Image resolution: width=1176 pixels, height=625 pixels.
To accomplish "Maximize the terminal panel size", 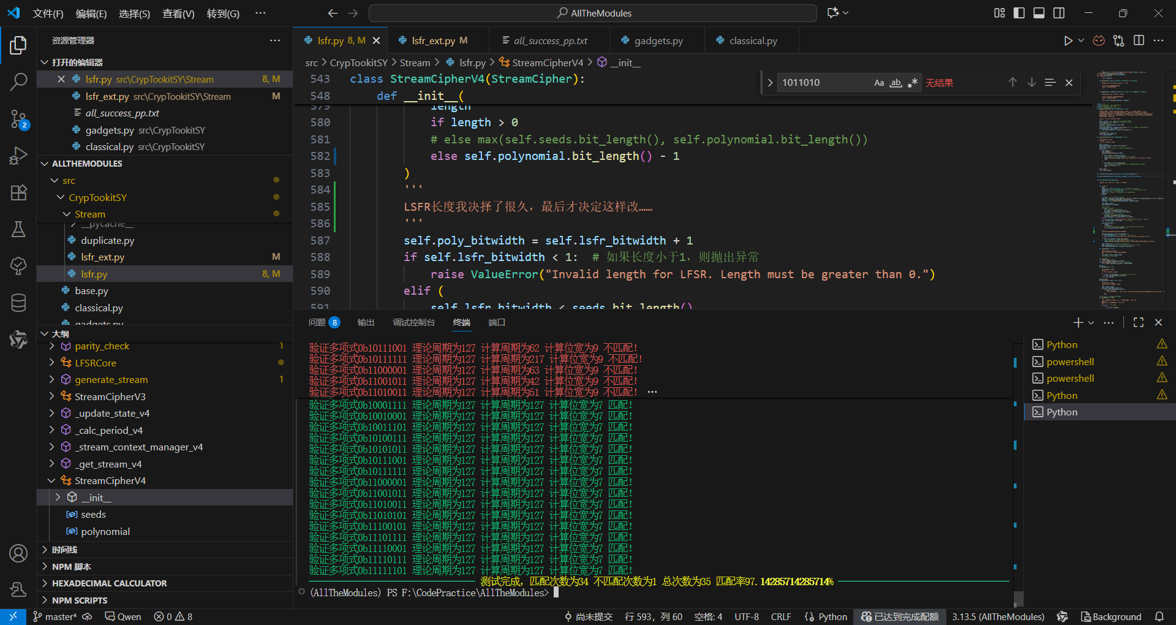I will click(x=1138, y=322).
